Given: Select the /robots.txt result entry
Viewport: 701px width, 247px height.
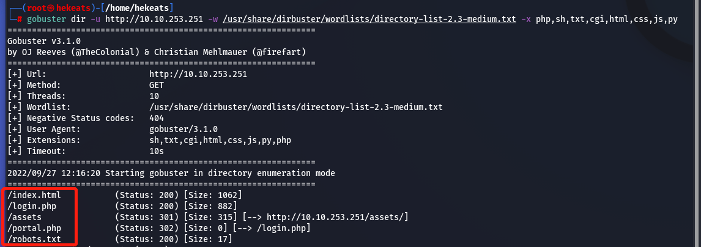Looking at the screenshot, I should 34,239.
